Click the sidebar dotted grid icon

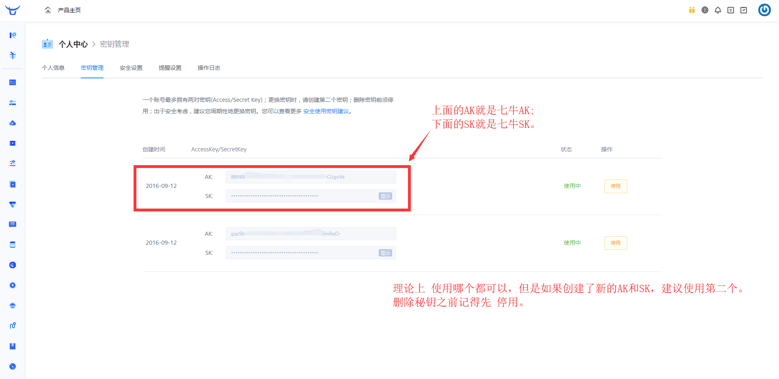pyautogui.click(x=13, y=82)
